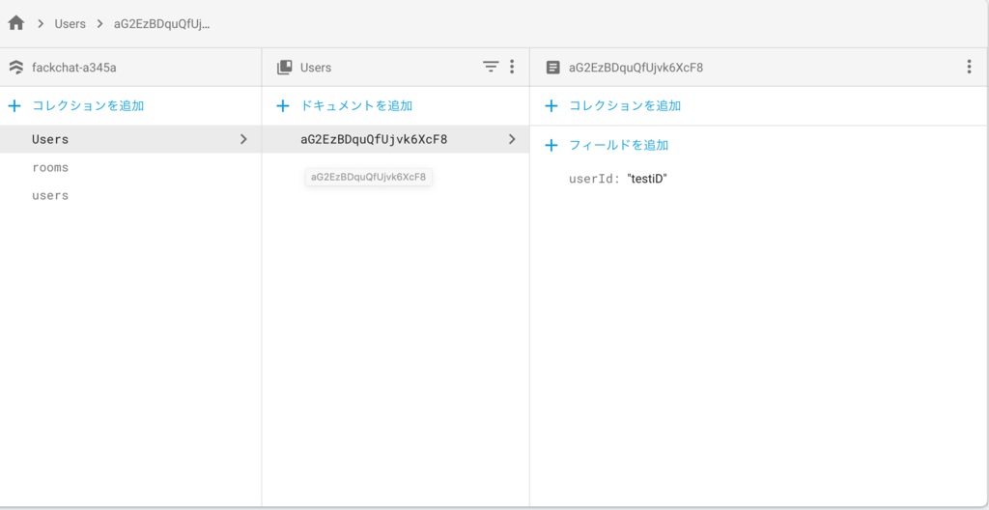989x510 pixels.
Task: Click the aG2EzBDquQfUjvk6XcF8 tooltip label
Action: coord(368,178)
